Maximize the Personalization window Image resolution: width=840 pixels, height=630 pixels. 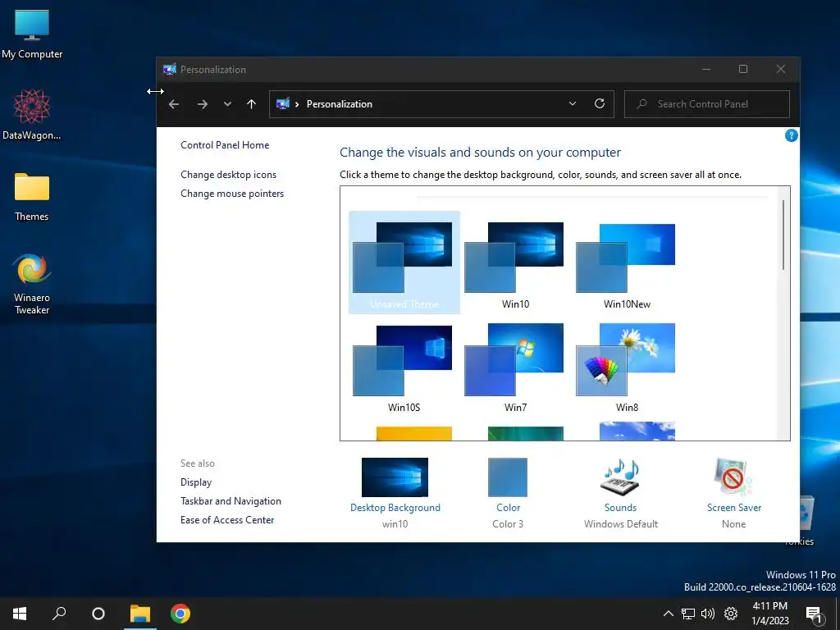[743, 69]
